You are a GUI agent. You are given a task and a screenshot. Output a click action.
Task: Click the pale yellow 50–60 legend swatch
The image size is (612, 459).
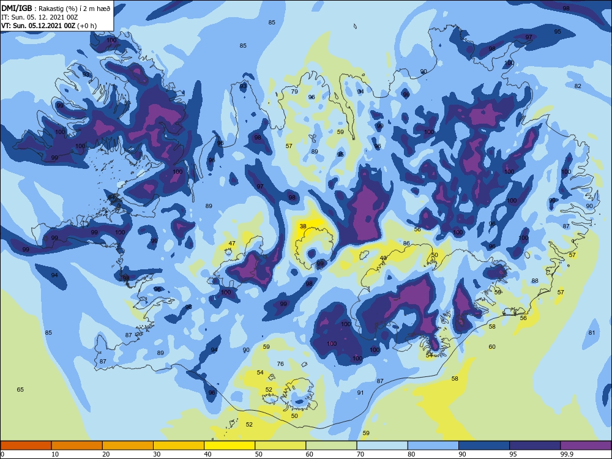click(280, 446)
